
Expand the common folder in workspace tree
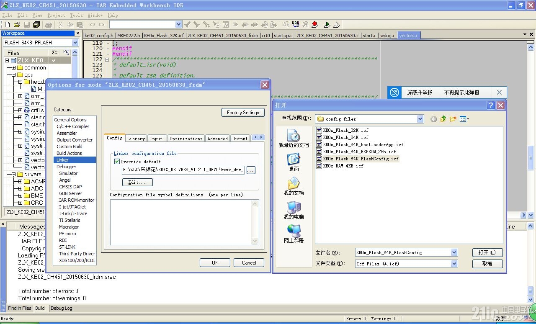point(13,67)
